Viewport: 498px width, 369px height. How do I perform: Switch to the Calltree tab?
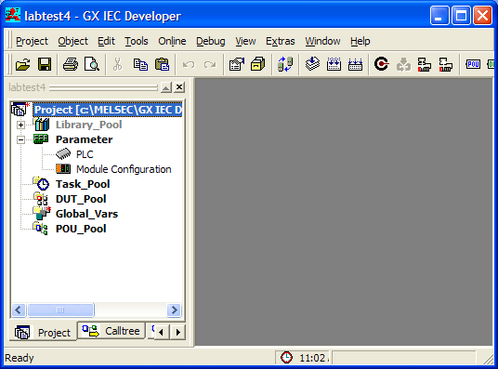[x=111, y=331]
